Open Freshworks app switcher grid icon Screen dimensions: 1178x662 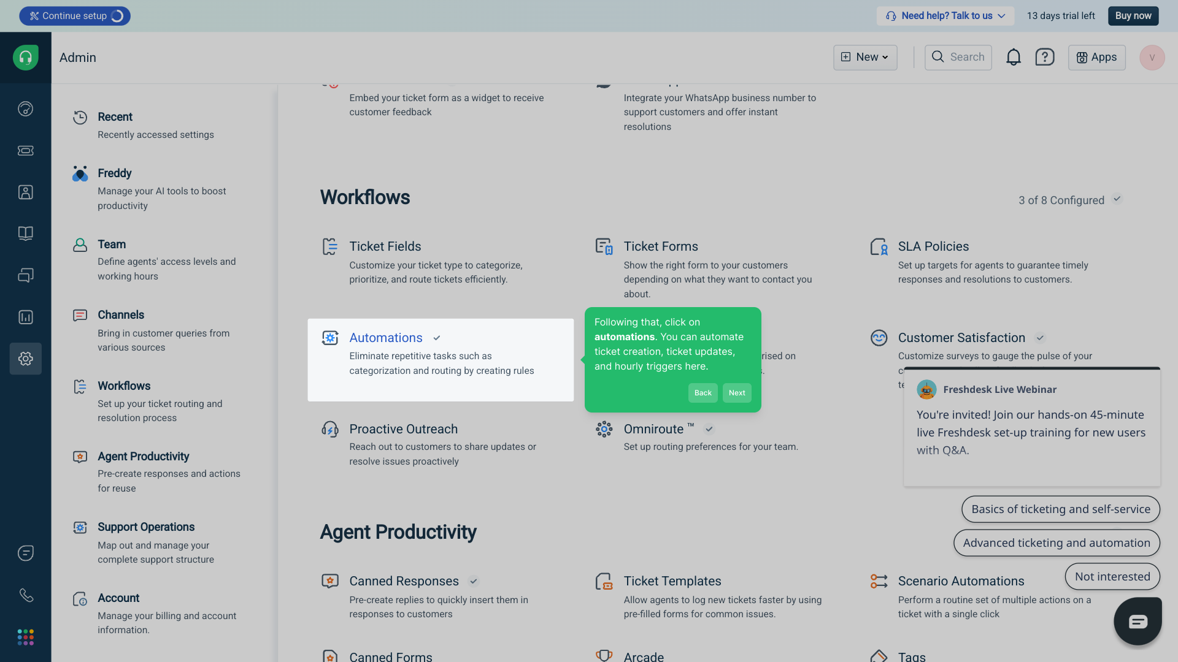click(x=25, y=637)
